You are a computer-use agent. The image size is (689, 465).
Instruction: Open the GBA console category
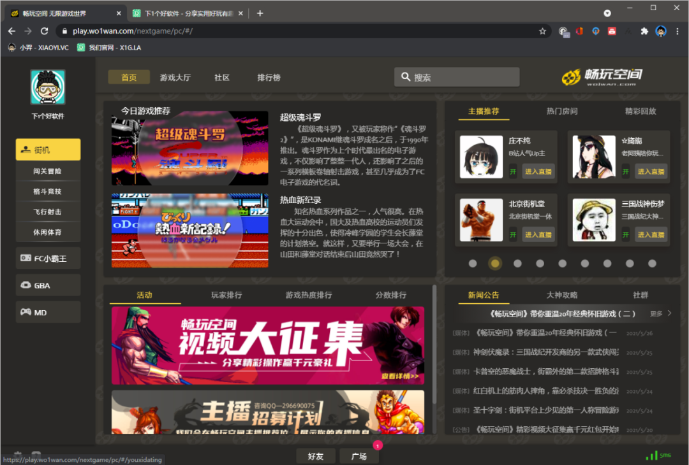[48, 285]
